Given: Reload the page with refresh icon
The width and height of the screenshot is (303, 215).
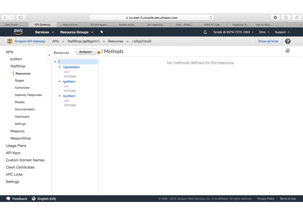Looking at the screenshot, I should 211,17.
